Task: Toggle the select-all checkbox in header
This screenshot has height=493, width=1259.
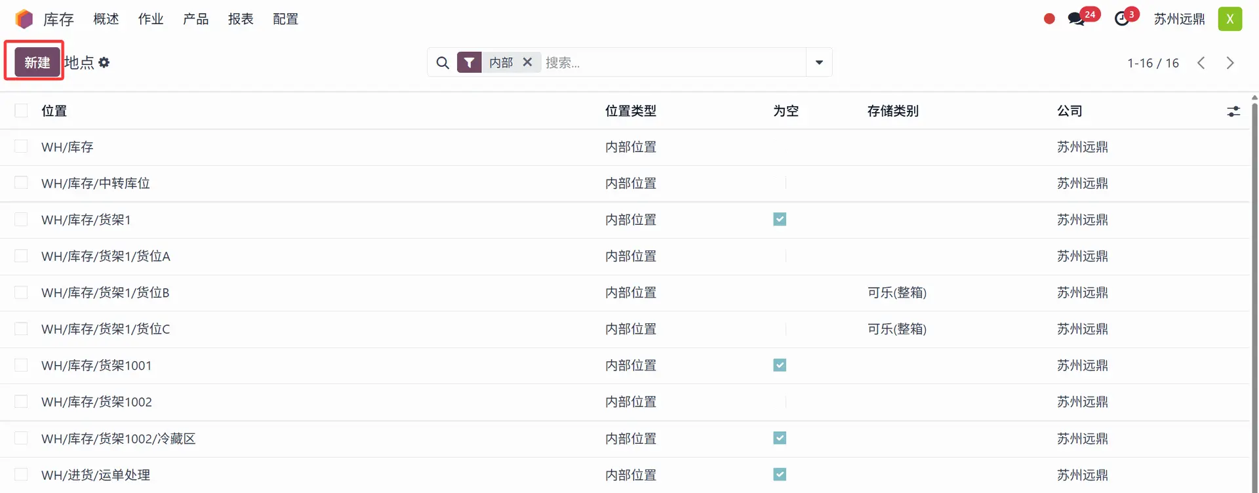Action: tap(22, 111)
